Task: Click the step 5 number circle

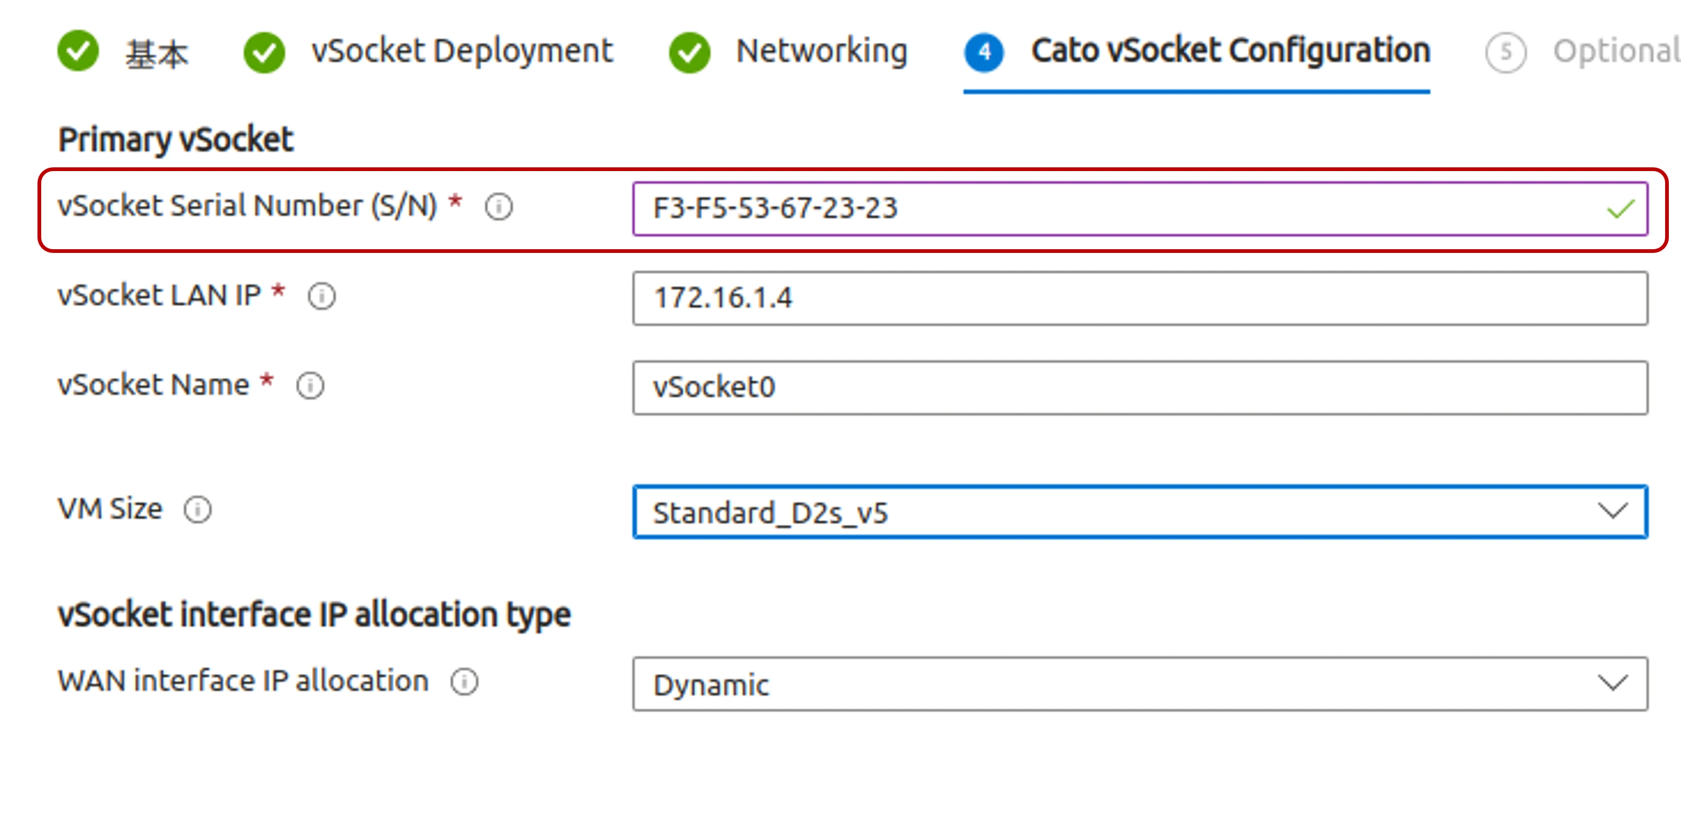Action: (1506, 52)
